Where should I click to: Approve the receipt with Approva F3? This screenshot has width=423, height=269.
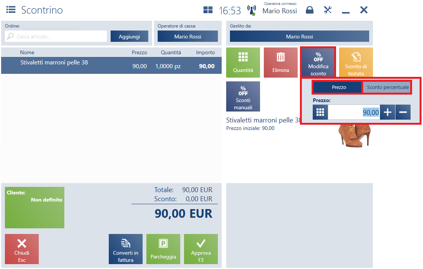(x=201, y=249)
